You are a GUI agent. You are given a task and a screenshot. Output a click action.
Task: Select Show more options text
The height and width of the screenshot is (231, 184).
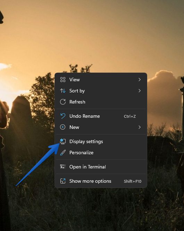coord(90,181)
